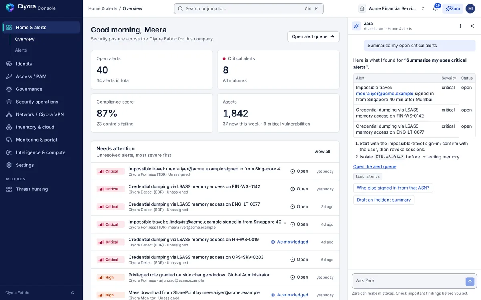
Task: Open the FIN-WS-0142 credential dumping alert
Action: coord(215,189)
